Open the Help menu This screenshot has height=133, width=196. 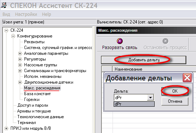point(46,14)
